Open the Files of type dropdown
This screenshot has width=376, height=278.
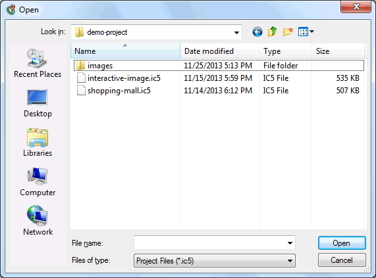point(215,260)
